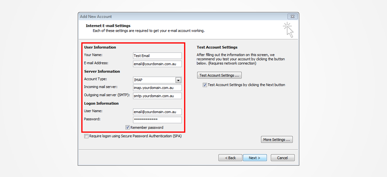
Task: Go back with the Back button
Action: pos(230,158)
